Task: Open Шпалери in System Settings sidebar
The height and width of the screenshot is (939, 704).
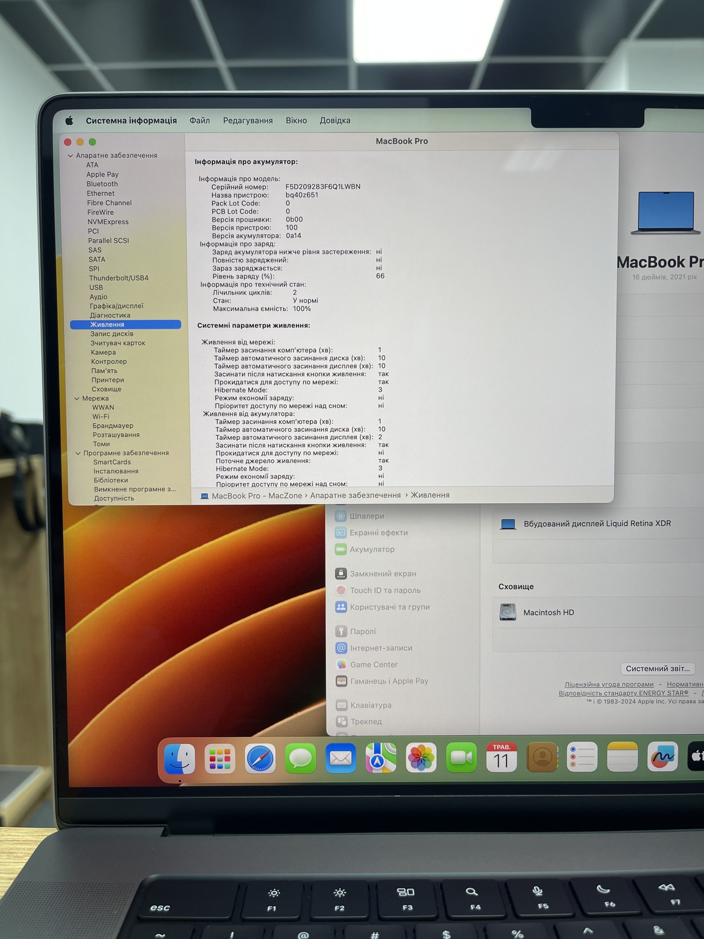Action: [x=367, y=516]
